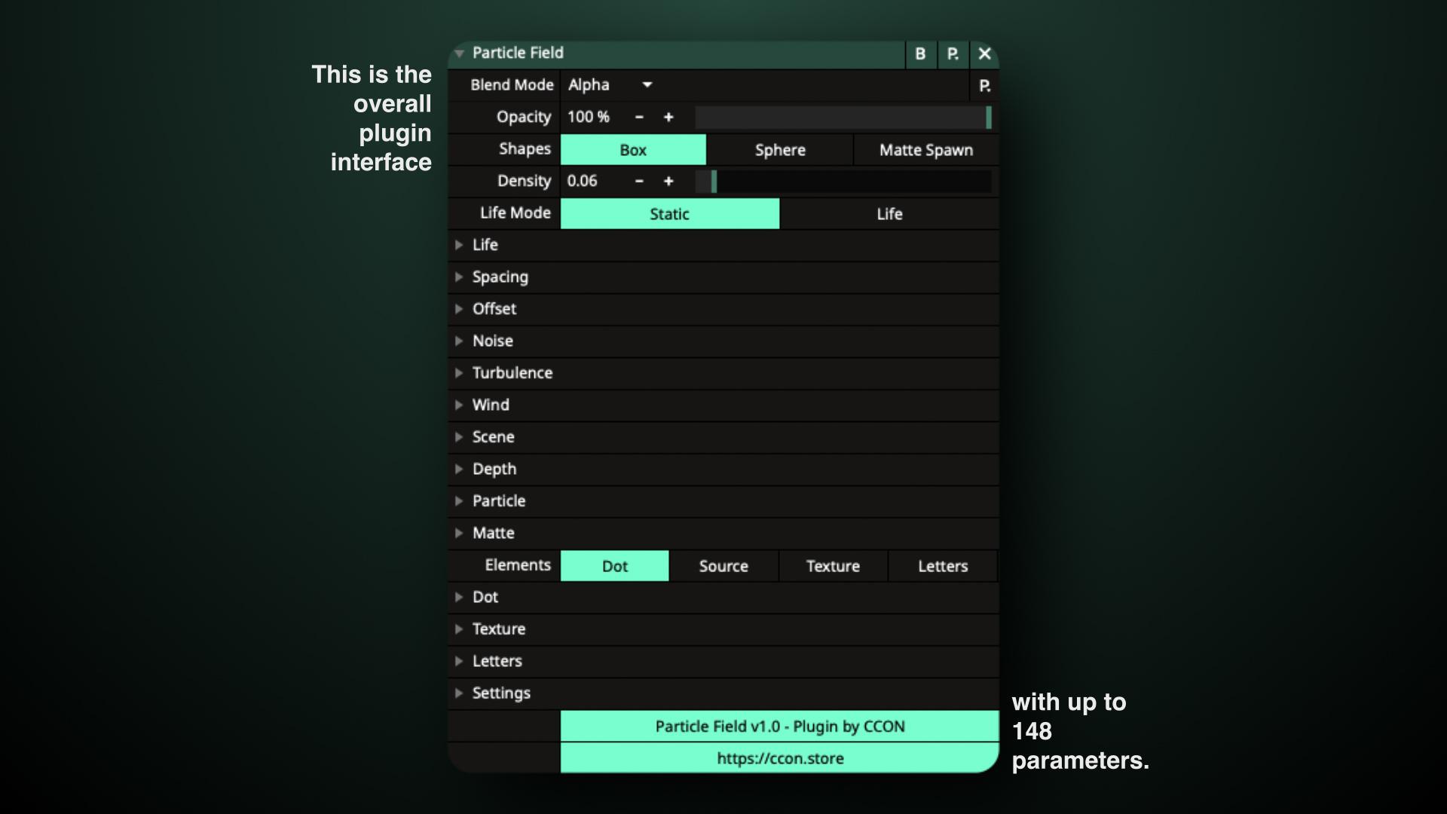Expand the Wind section

point(723,405)
